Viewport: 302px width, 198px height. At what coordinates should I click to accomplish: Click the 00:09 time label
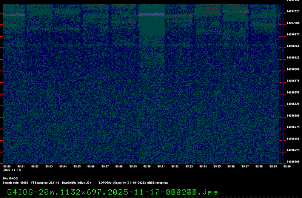point(133,166)
